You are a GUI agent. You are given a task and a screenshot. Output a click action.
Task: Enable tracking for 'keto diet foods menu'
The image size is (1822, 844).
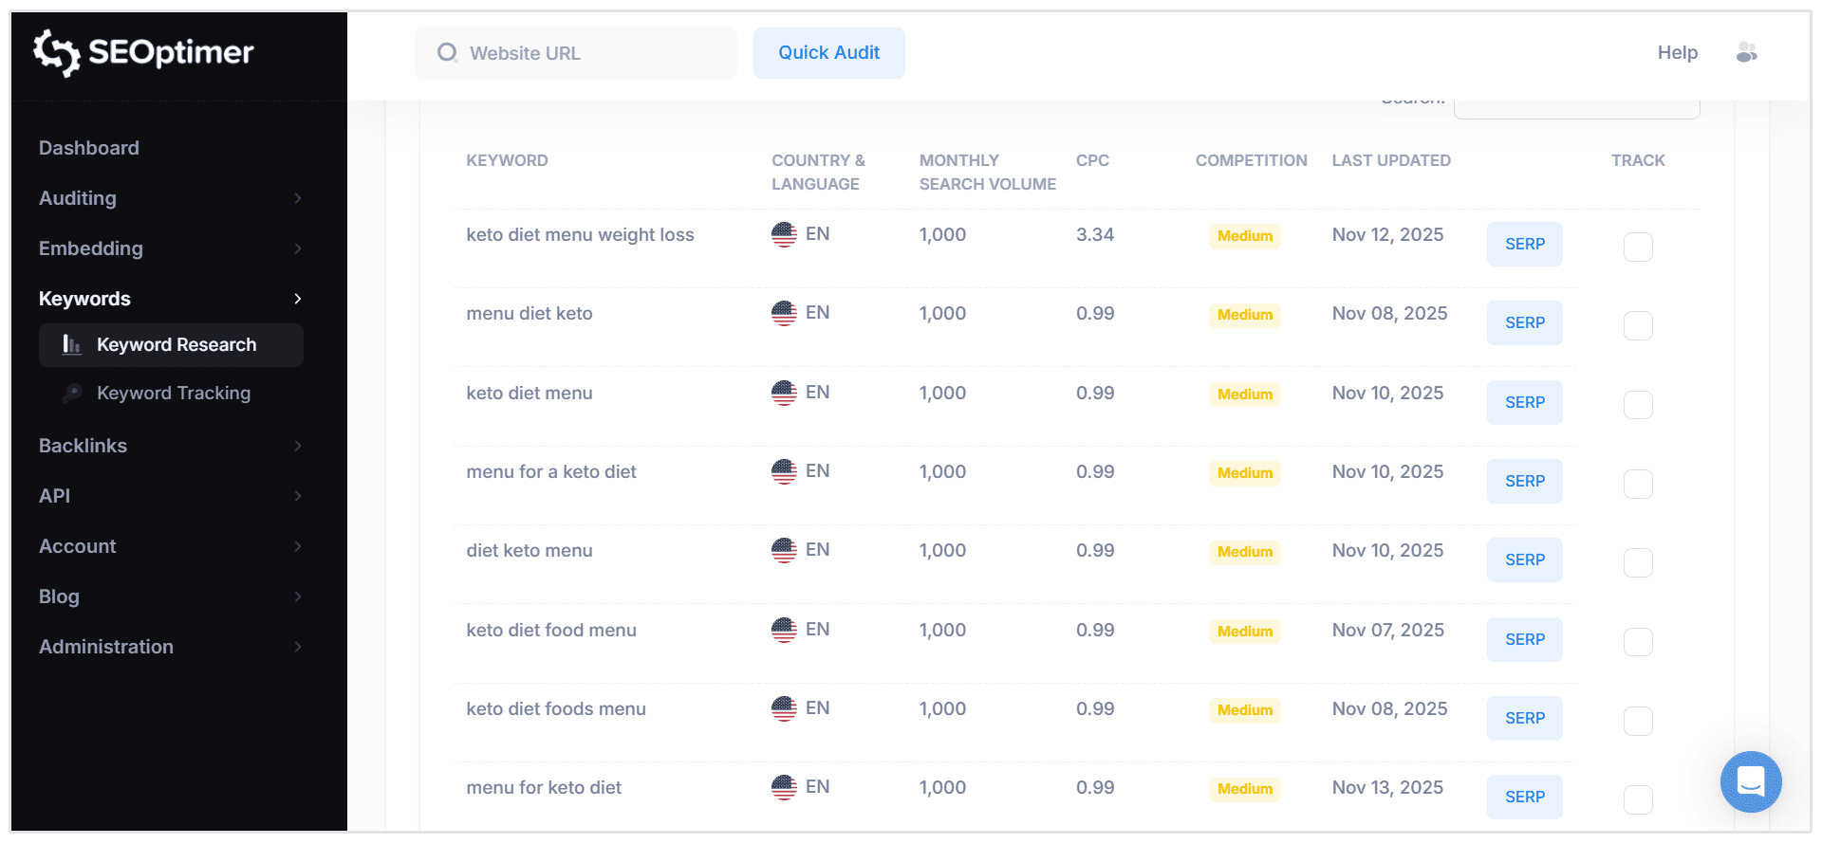[1638, 721]
